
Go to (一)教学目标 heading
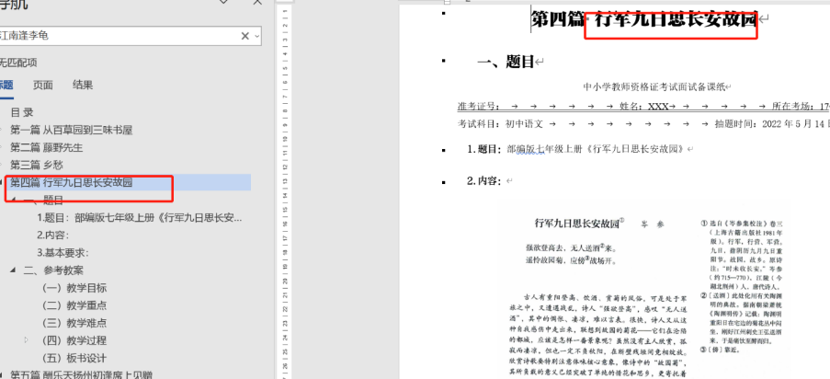click(x=74, y=288)
